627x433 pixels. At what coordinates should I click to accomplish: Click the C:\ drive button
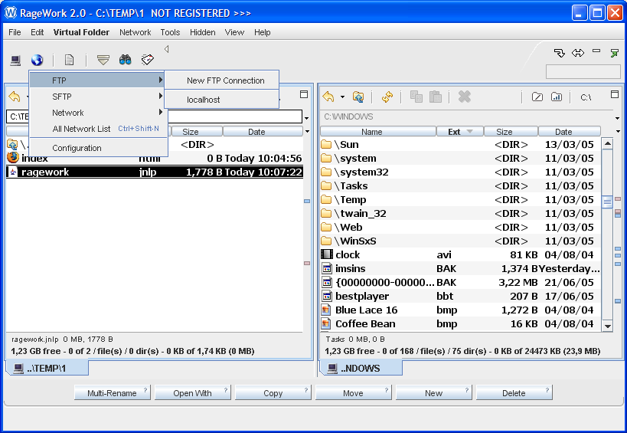586,97
